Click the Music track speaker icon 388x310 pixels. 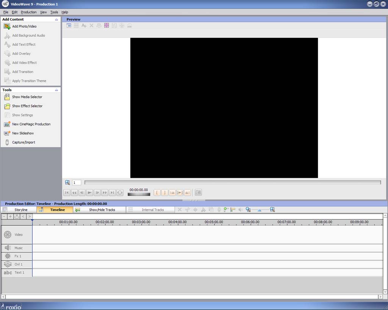coord(8,248)
